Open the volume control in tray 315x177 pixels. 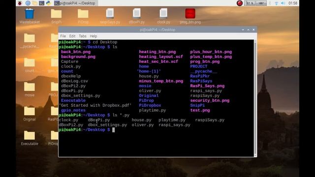pos(283,3)
